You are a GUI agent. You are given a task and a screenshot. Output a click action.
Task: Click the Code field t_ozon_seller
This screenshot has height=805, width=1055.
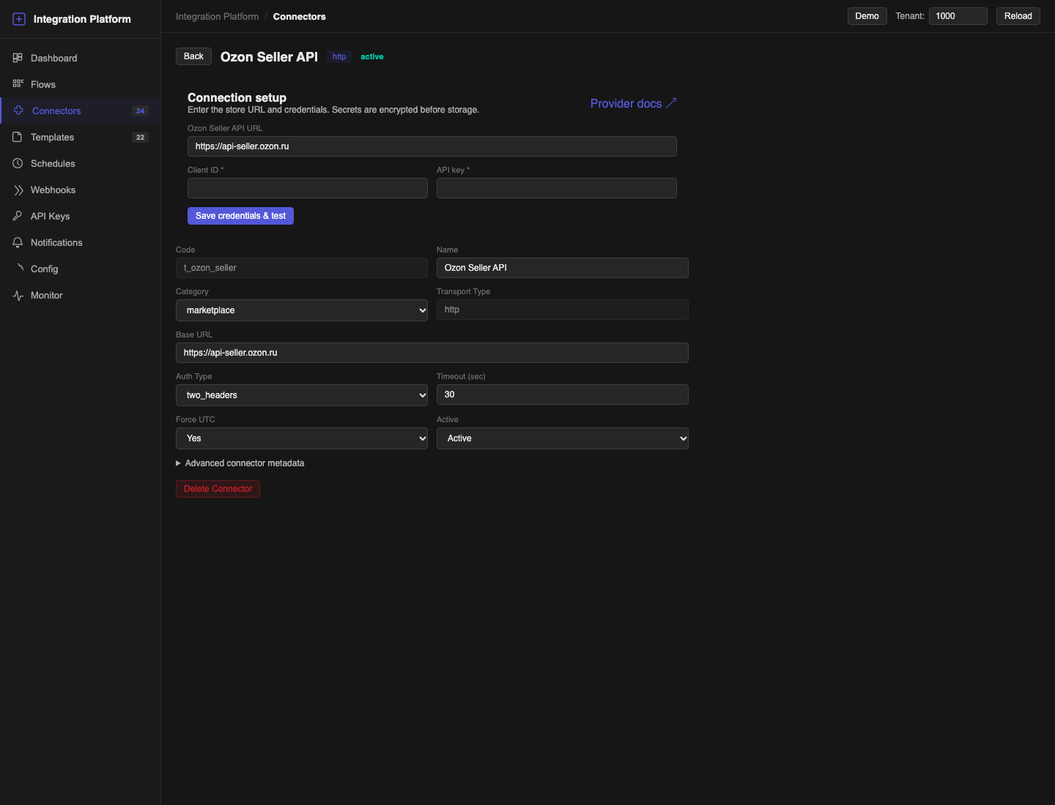pos(302,268)
